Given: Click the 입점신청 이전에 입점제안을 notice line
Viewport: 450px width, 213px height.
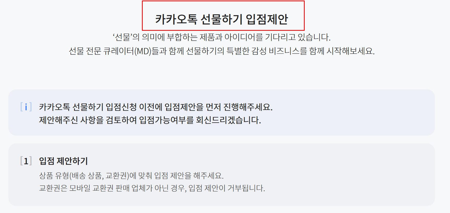Looking at the screenshot, I should (x=156, y=107).
